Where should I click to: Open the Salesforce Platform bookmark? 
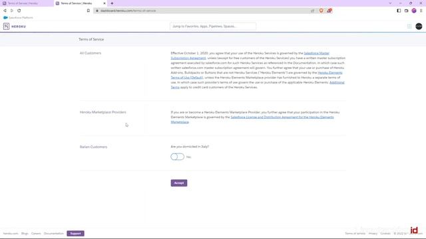(x=18, y=18)
